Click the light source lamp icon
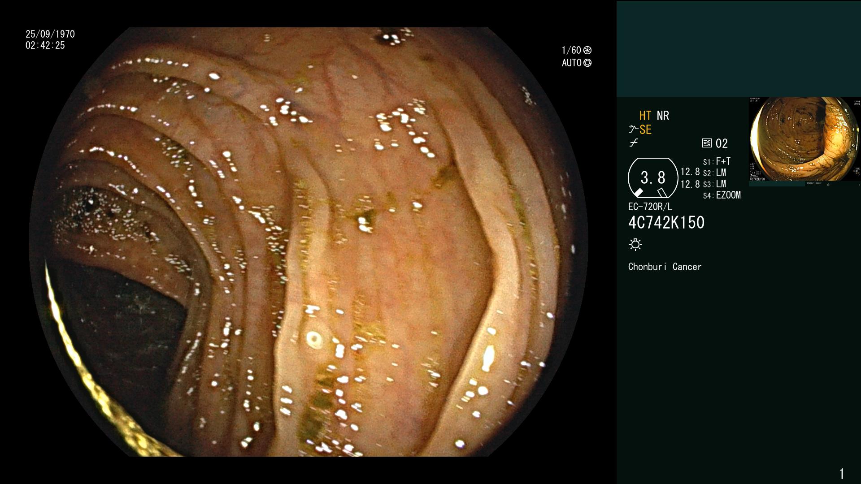The image size is (861, 484). (635, 244)
